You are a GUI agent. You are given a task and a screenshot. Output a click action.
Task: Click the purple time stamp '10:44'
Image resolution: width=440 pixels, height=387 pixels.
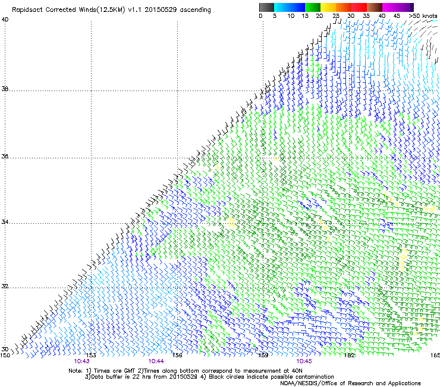(x=156, y=361)
